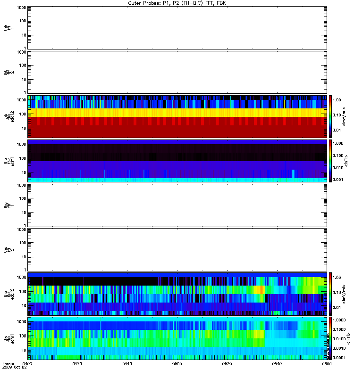The width and height of the screenshot is (354, 377).
Task: Click the 0500 time axis label
Action: [177, 364]
